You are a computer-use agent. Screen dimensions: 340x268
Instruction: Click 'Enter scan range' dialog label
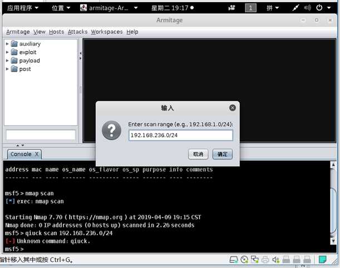click(180, 125)
